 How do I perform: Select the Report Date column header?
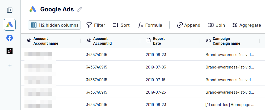[x=170, y=41]
